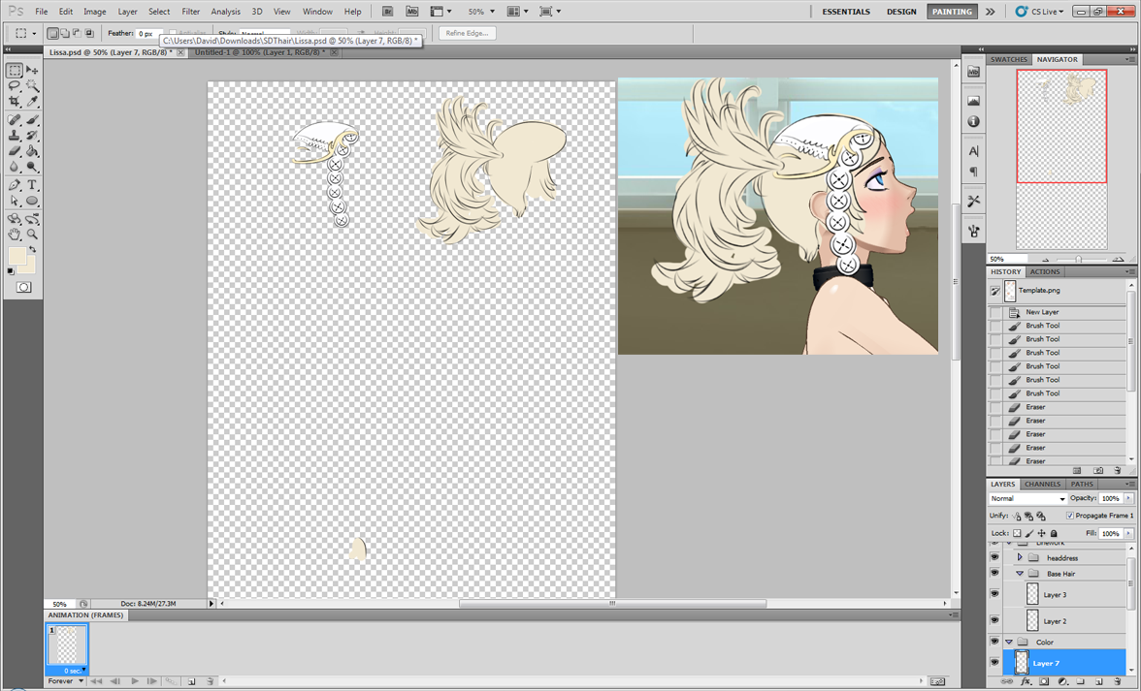The image size is (1141, 691).
Task: Click the foreground color swatch
Action: click(x=16, y=256)
